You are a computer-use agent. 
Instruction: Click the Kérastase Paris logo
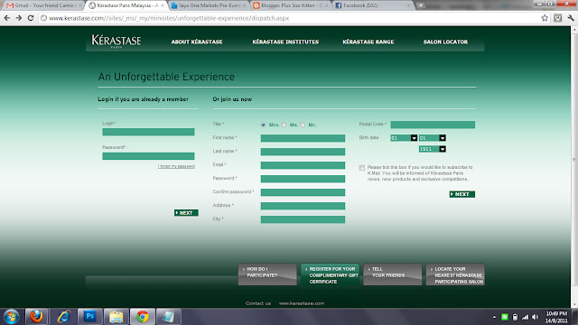click(x=117, y=42)
